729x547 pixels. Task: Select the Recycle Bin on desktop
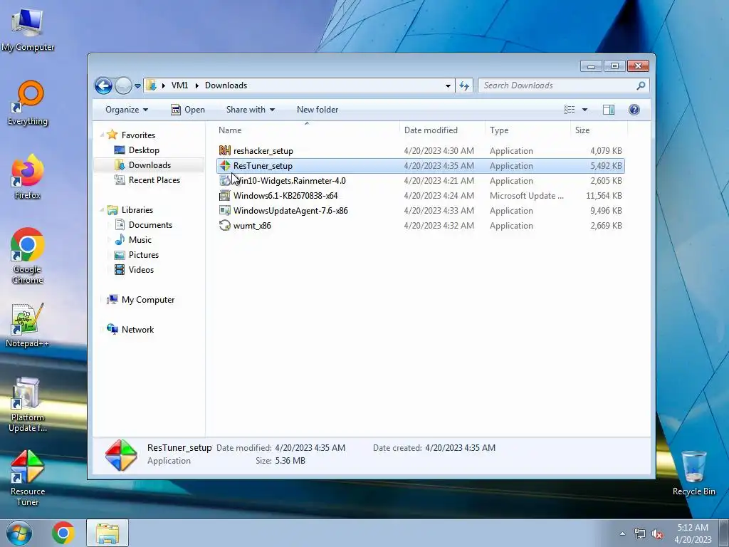click(693, 473)
